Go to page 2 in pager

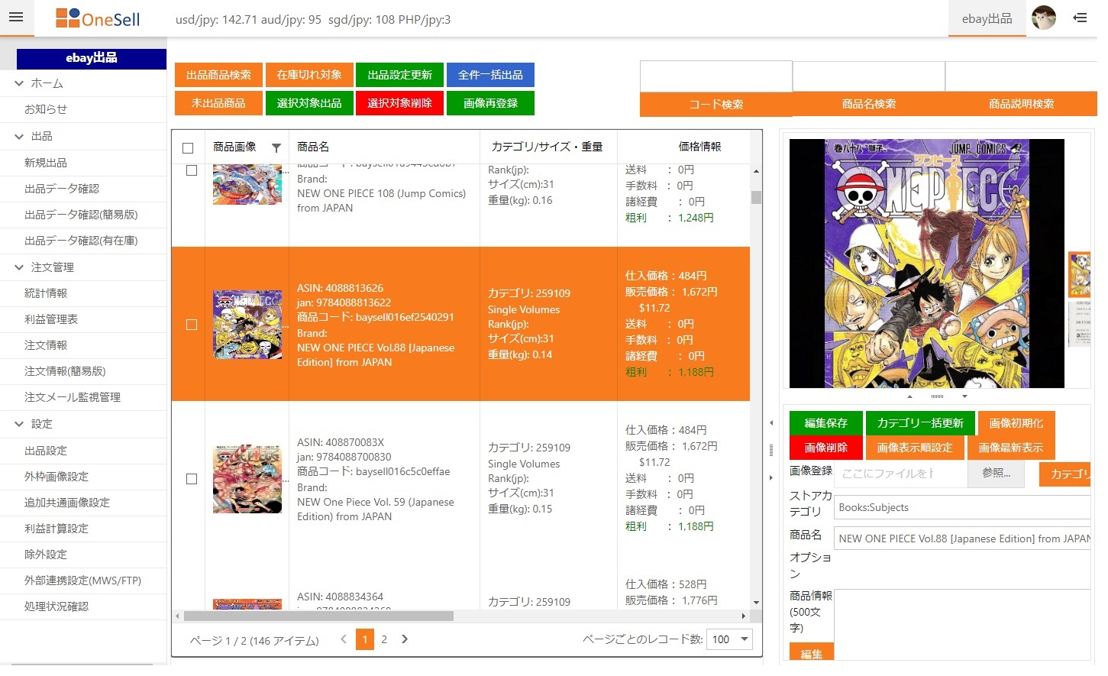[384, 639]
